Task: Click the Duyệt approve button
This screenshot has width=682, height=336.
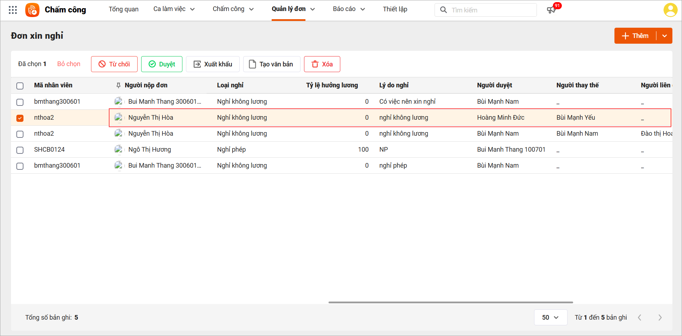Action: [x=162, y=64]
